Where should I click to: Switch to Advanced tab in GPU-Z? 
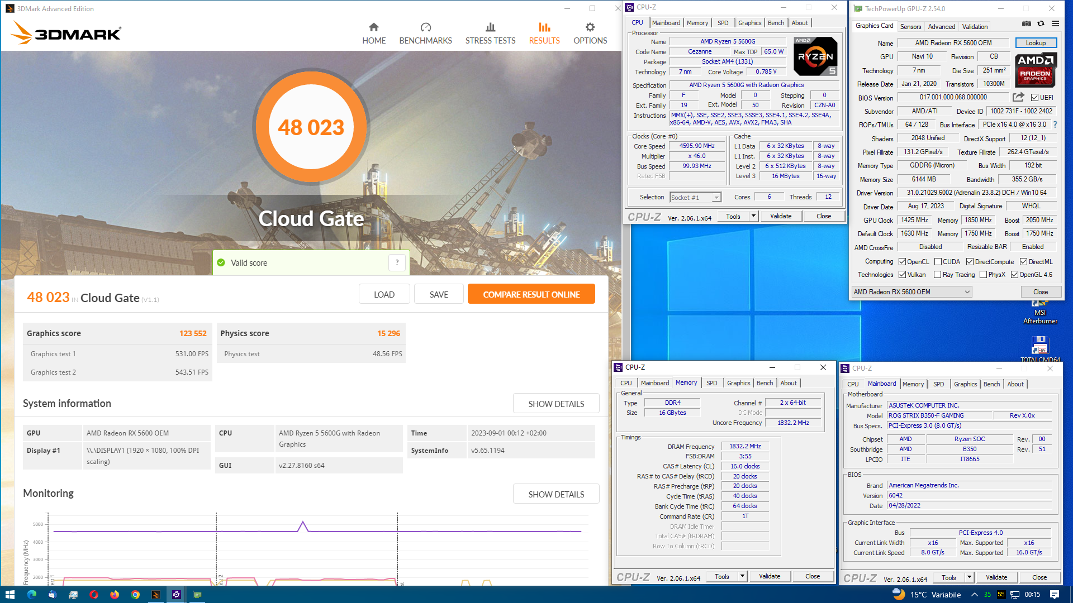(x=941, y=26)
